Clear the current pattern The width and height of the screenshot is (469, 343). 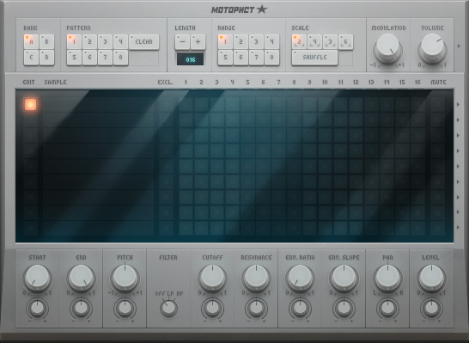click(x=143, y=42)
